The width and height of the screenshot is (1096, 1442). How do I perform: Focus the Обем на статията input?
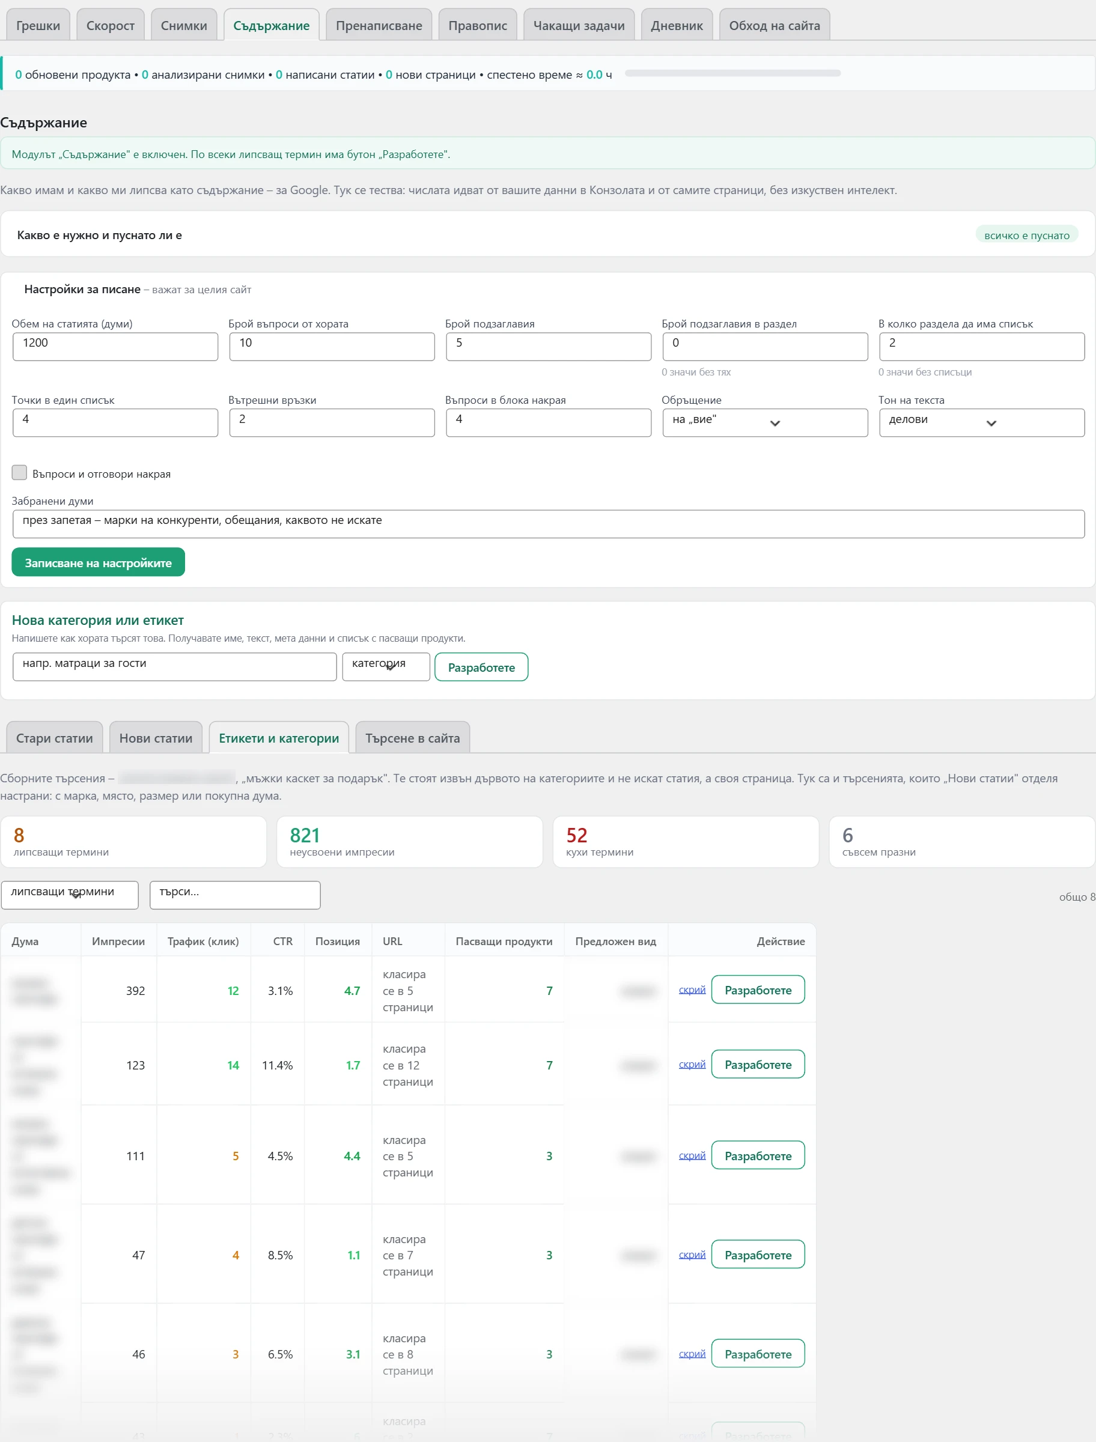click(115, 346)
